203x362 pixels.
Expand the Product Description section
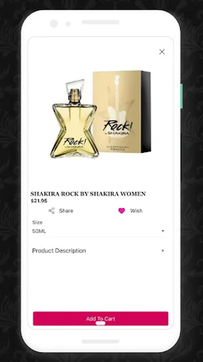[x=99, y=251]
